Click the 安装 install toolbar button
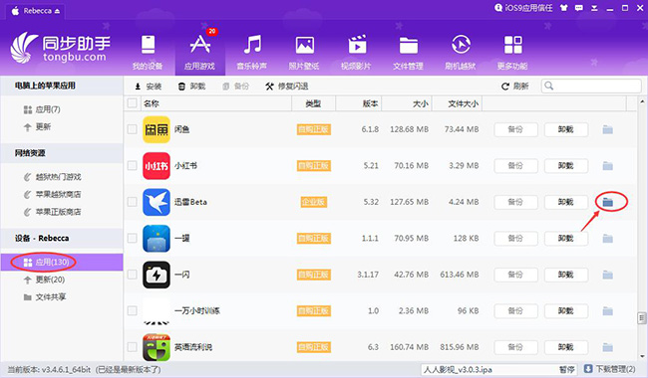The image size is (648, 378). pyautogui.click(x=149, y=87)
